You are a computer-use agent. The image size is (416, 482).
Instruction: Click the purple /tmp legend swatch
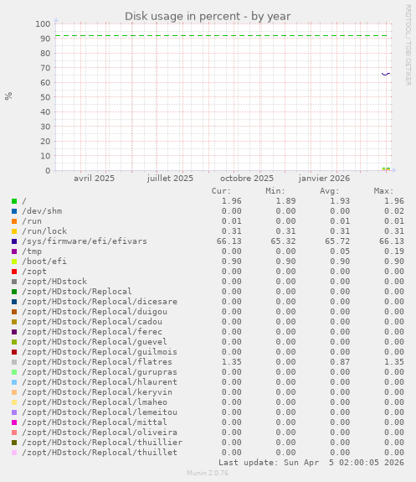coord(14,251)
